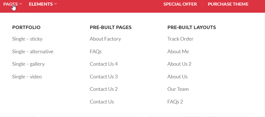
Task: Select Single – video portfolio page
Action: pos(27,77)
